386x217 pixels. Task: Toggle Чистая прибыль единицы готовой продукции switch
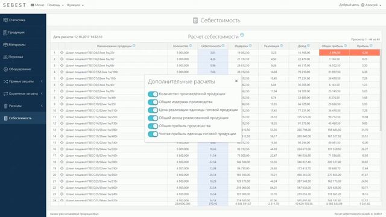tap(153, 134)
